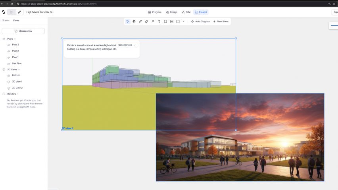The width and height of the screenshot is (338, 190).
Task: Click the double-arrow collapse sidebar icon
Action: coord(11,12)
